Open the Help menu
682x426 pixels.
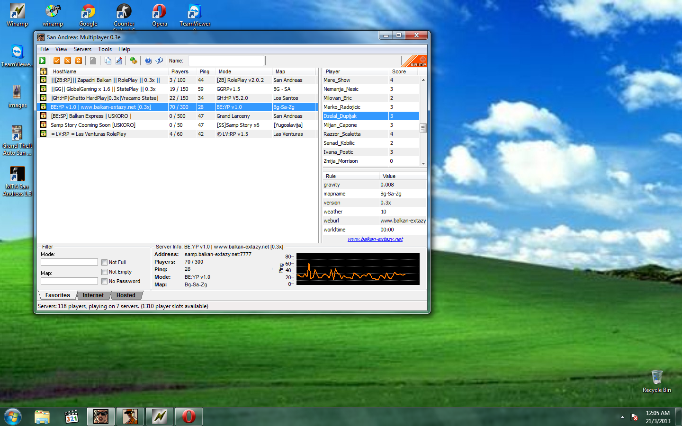pos(124,49)
